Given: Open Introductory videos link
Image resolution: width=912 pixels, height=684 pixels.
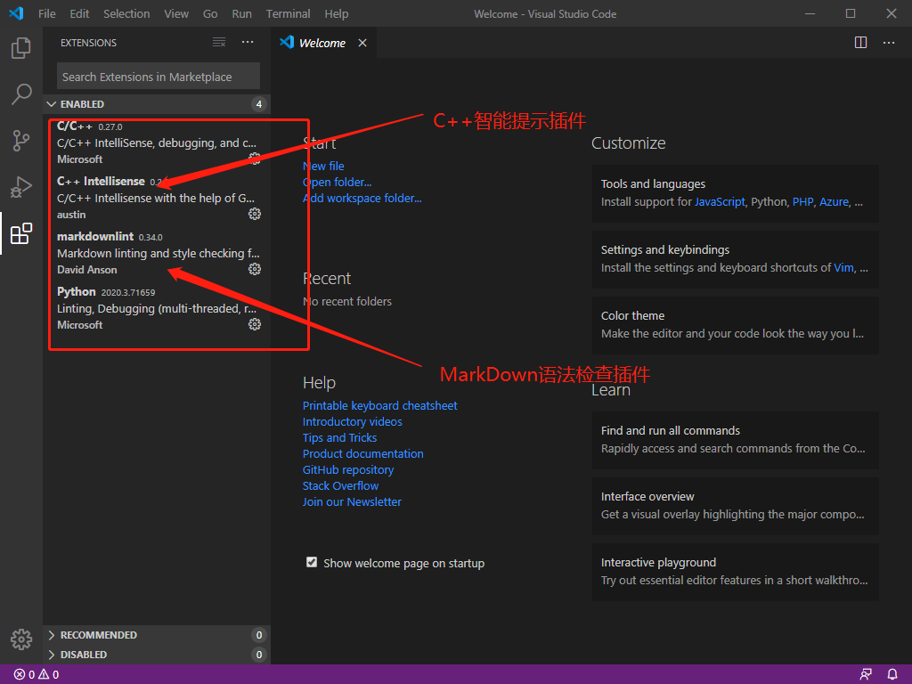Looking at the screenshot, I should (353, 421).
